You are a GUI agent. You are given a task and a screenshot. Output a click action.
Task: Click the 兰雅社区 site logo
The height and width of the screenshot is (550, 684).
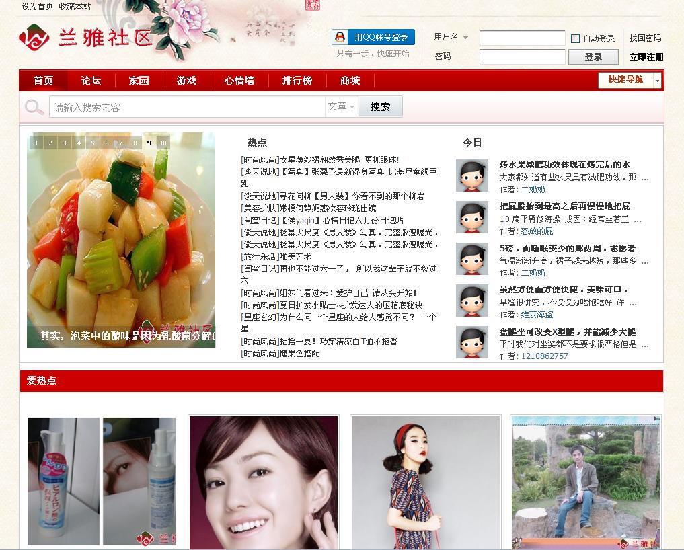85,38
